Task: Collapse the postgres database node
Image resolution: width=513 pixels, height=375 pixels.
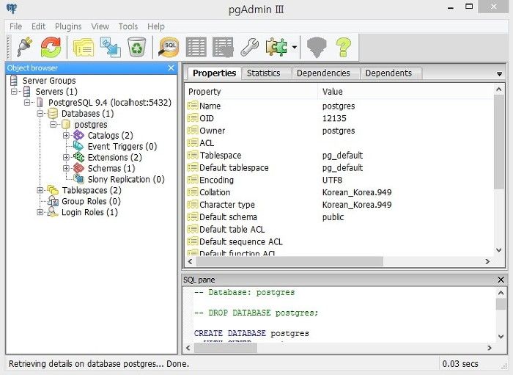Action: point(53,125)
